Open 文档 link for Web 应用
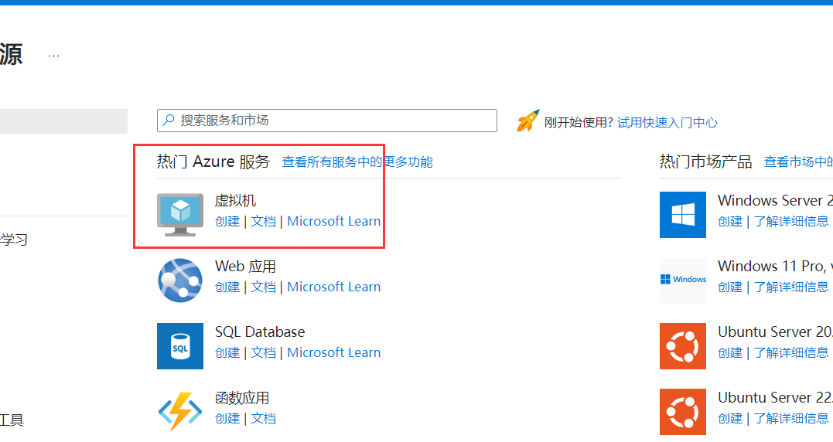The image size is (833, 442). [x=264, y=287]
